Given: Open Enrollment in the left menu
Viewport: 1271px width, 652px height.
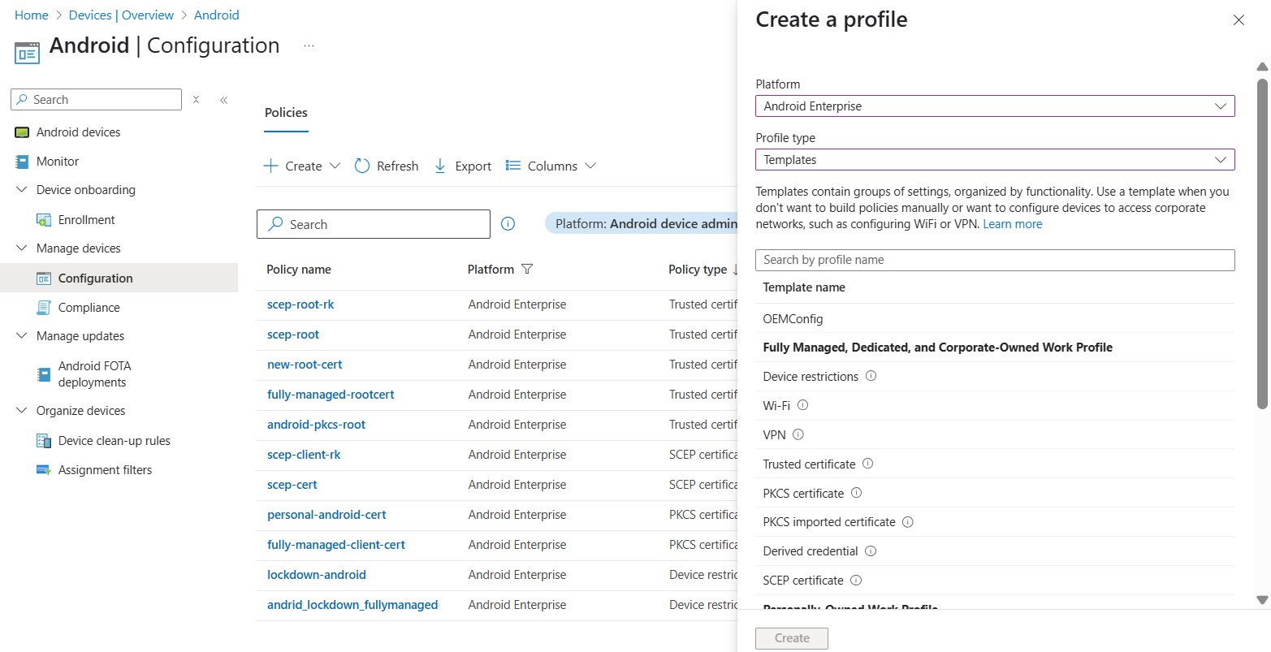Looking at the screenshot, I should pos(86,220).
